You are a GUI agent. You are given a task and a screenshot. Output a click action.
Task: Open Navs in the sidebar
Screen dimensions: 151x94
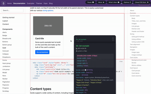point(4,76)
